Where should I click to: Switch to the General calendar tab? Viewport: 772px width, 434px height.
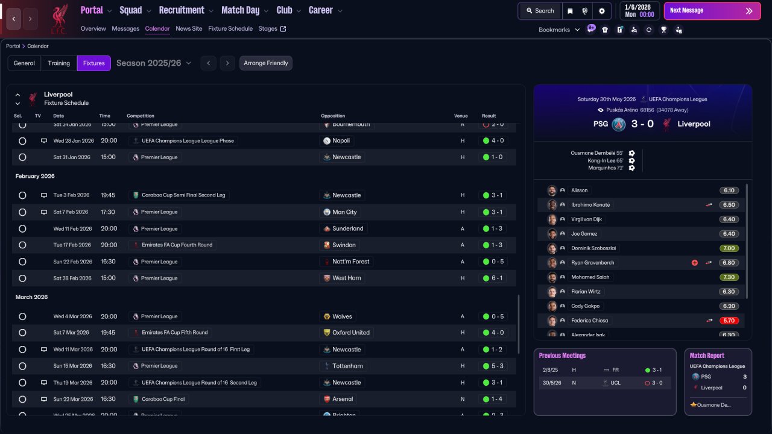tap(24, 63)
